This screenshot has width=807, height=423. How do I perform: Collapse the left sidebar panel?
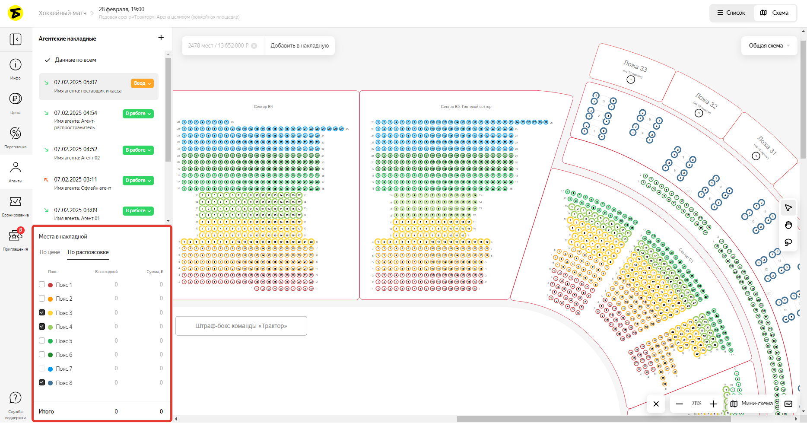click(16, 40)
